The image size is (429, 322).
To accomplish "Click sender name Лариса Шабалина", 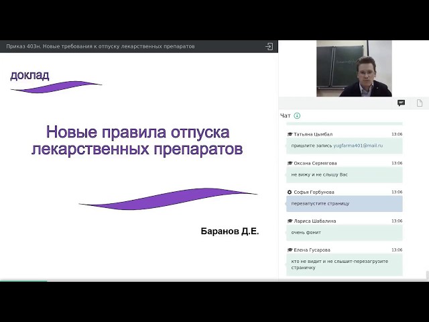I will (314, 221).
